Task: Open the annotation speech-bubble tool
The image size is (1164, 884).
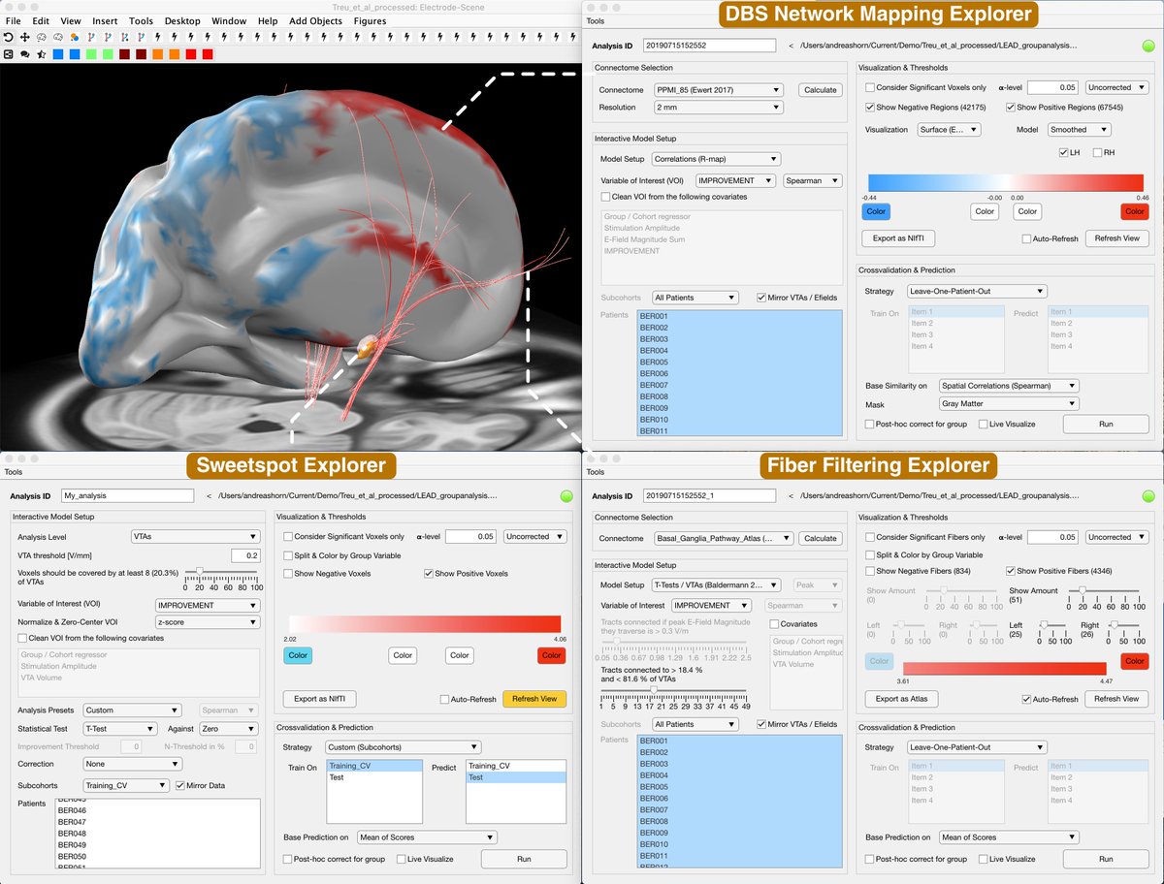Action: [x=25, y=54]
